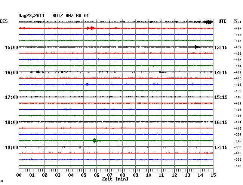This screenshot has width=243, height=185.
Task: Select the 15:00 local time label
Action: 12,48
